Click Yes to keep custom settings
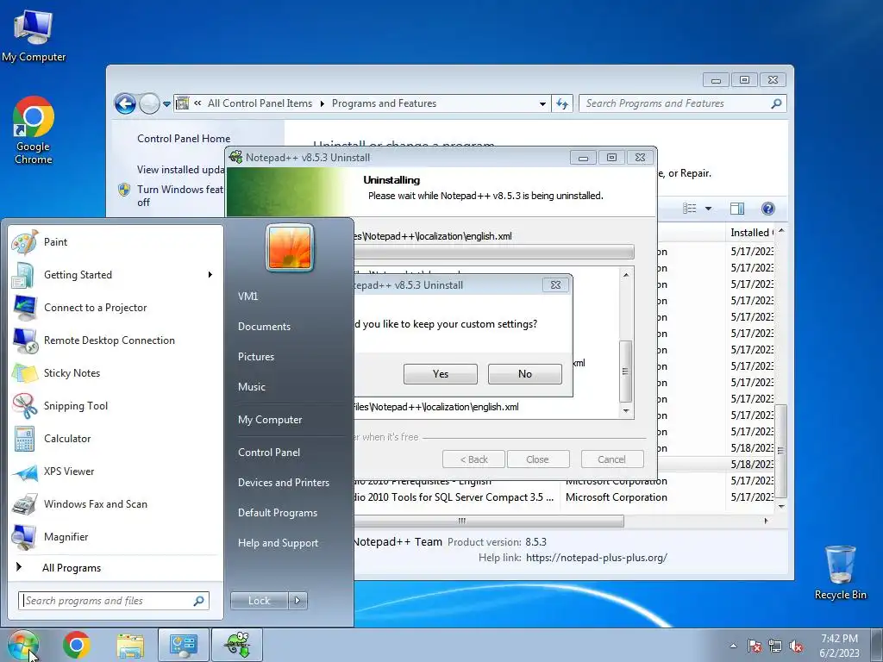 tap(441, 374)
